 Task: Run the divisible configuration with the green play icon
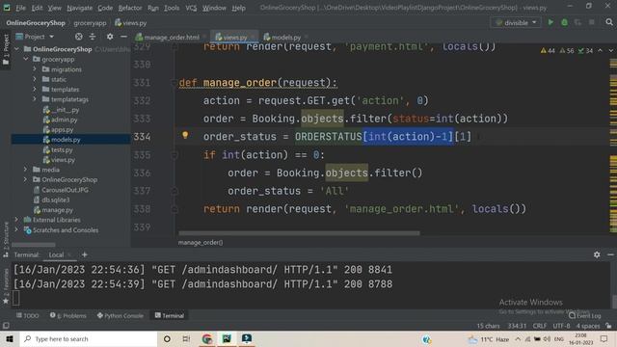click(x=550, y=22)
